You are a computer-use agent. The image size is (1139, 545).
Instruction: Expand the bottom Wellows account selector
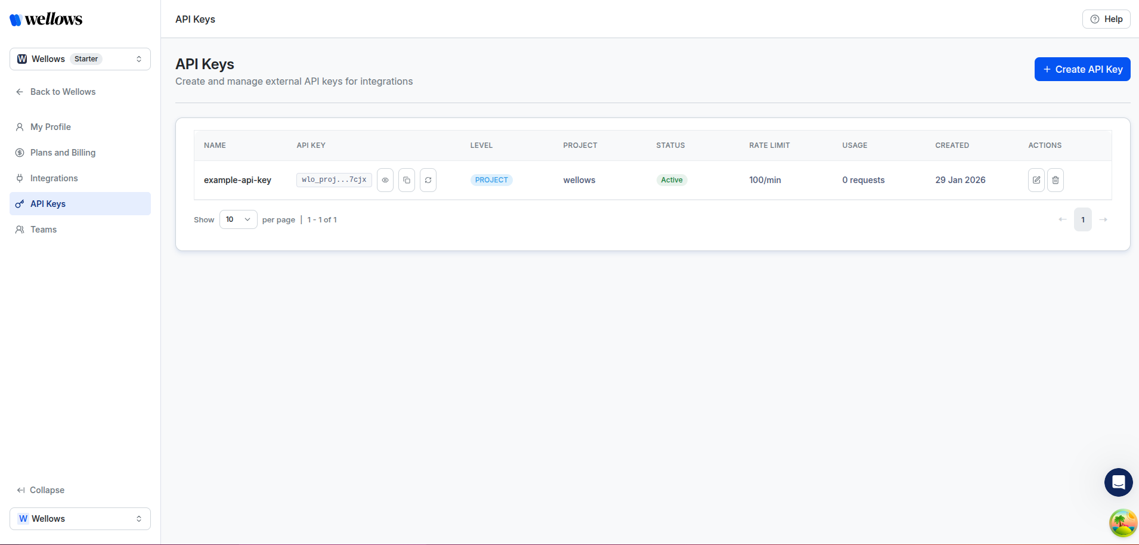79,518
